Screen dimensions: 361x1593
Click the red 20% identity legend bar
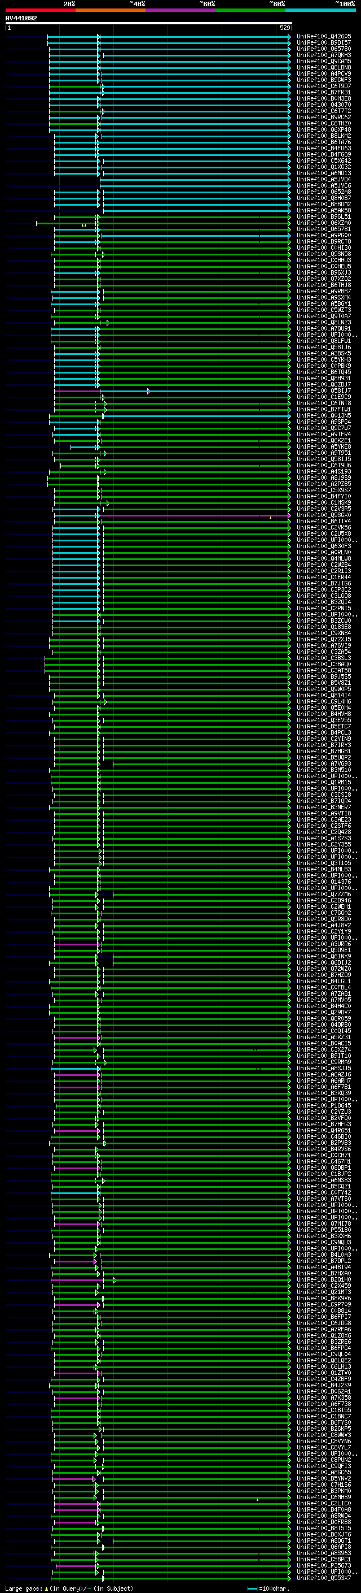(40, 10)
